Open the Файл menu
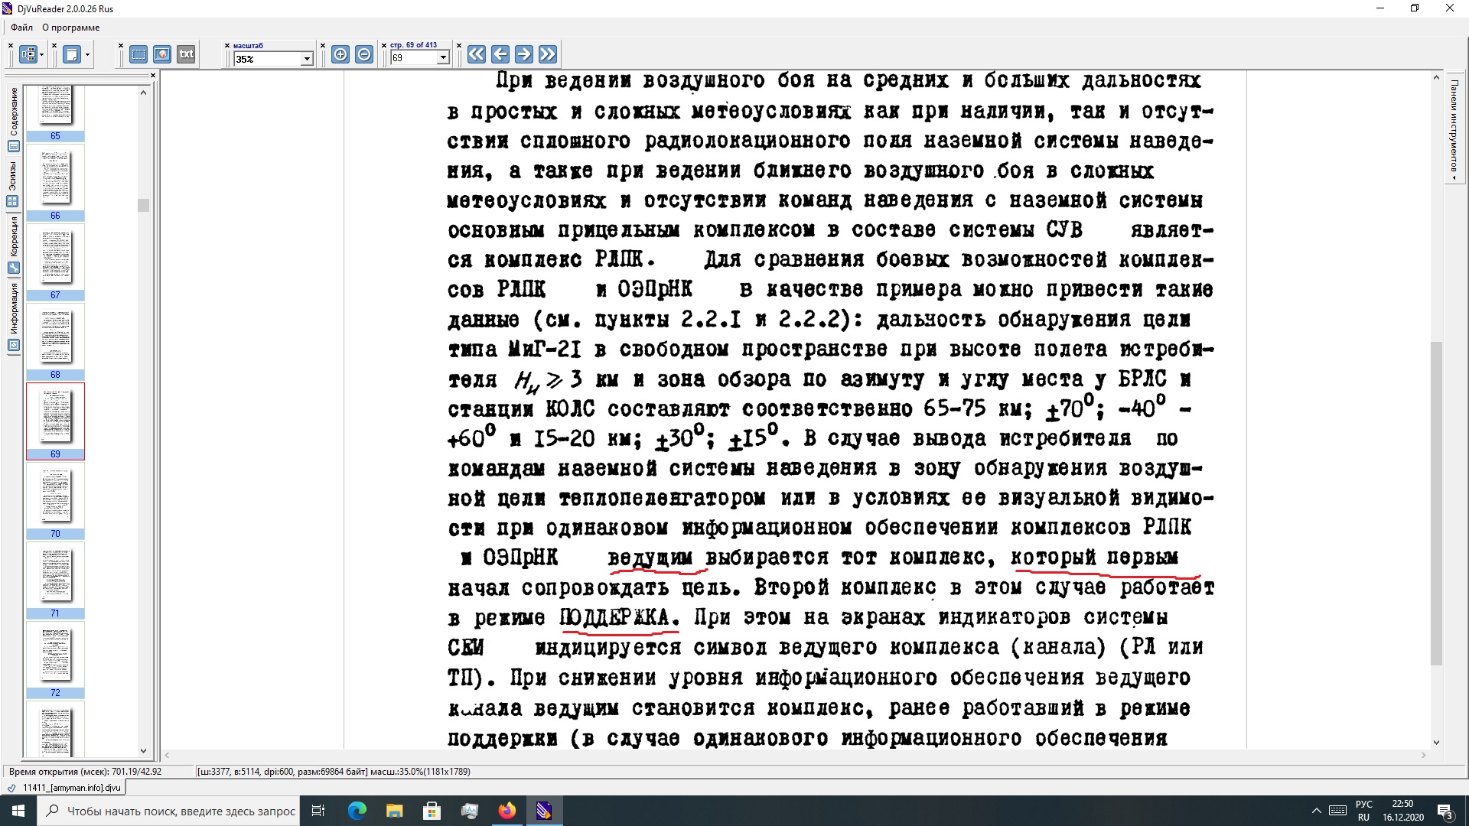The height and width of the screenshot is (826, 1469). click(x=21, y=28)
